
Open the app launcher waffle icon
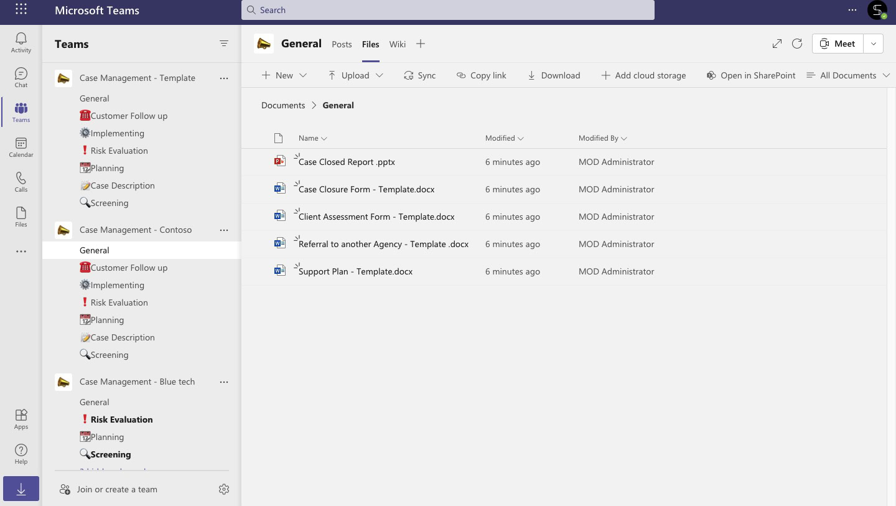pos(21,9)
